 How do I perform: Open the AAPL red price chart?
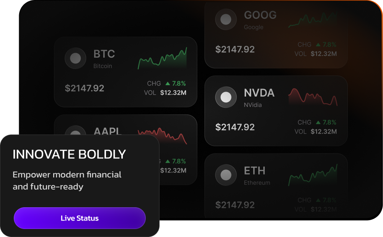(x=162, y=135)
